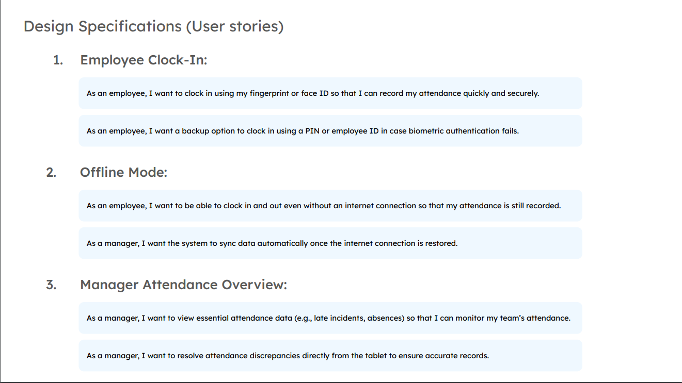Select the "Employee Clock-In:" heading
Image resolution: width=682 pixels, height=383 pixels.
(x=144, y=60)
